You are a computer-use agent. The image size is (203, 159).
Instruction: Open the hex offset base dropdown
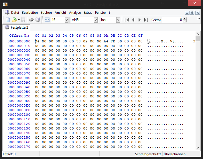coord(118,20)
